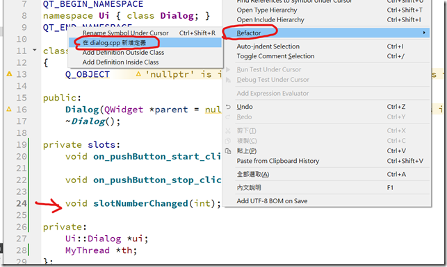The height and width of the screenshot is (267, 447).
Task: Collapse the class fold arrow at line 11
Action: tap(35, 50)
